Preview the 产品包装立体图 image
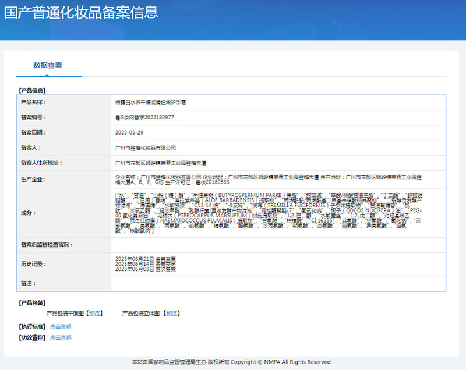This screenshot has height=370, width=466. tap(171, 313)
